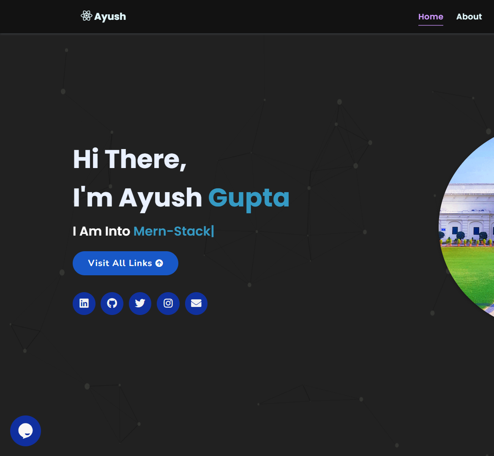Click the blue "Gupta" surname text
The height and width of the screenshot is (456, 494).
[x=248, y=198]
